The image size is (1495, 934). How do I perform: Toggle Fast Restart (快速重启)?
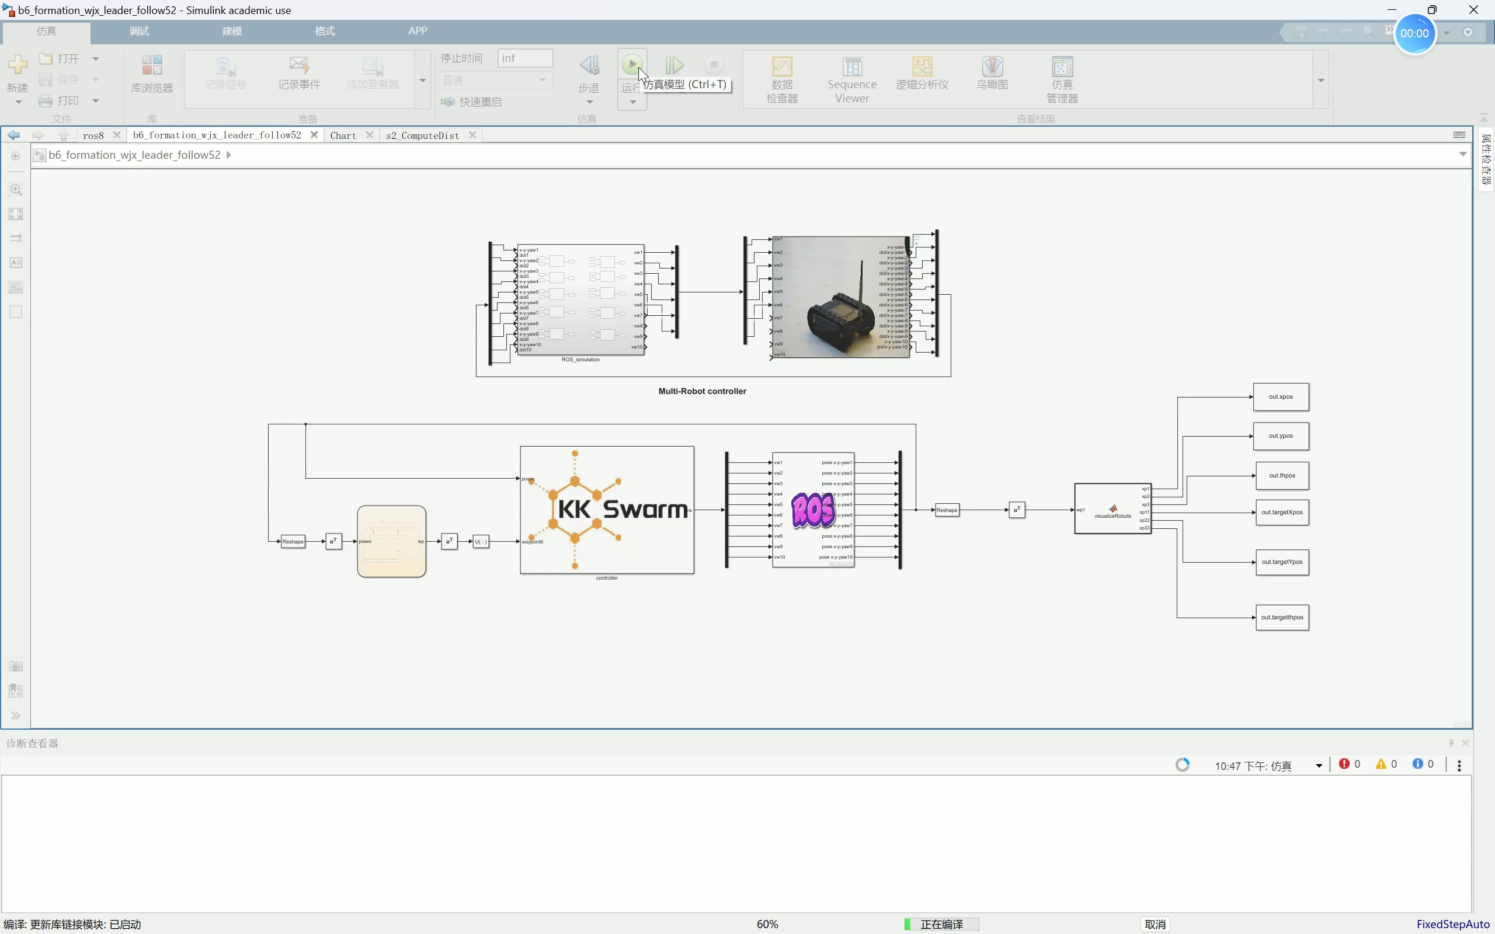click(472, 102)
